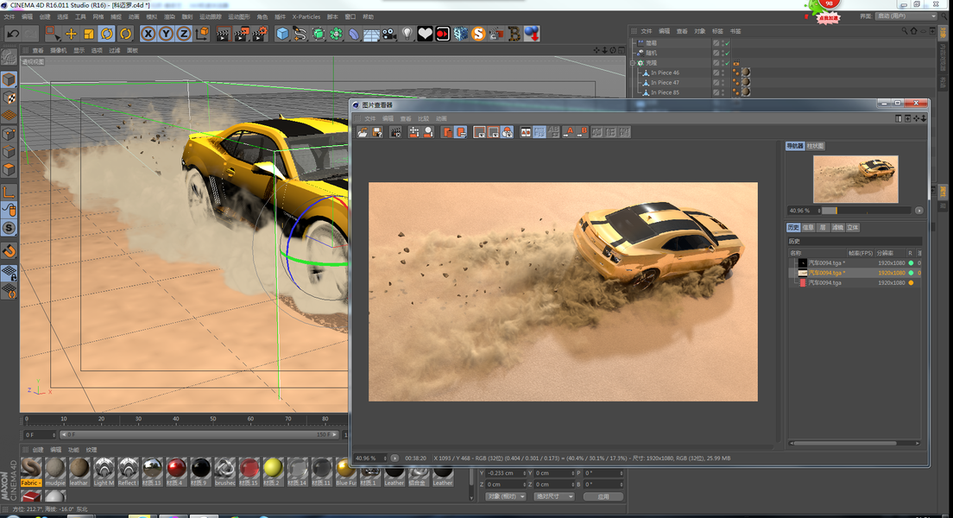Screen dimensions: 953x518
Task: Collapse the 克隆 object tree node
Action: tap(633, 63)
